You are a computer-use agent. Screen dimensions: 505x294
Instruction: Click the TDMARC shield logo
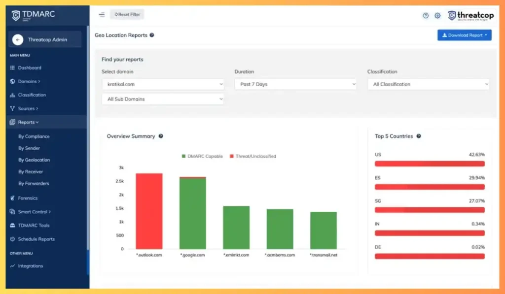click(16, 15)
